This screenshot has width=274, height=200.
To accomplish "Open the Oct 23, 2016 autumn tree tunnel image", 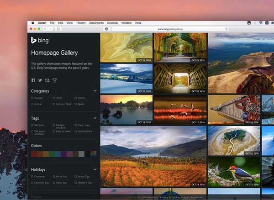I will (180, 47).
